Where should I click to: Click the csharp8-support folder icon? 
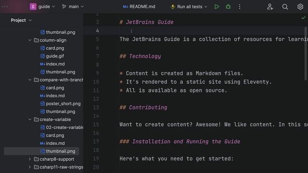(x=37, y=159)
